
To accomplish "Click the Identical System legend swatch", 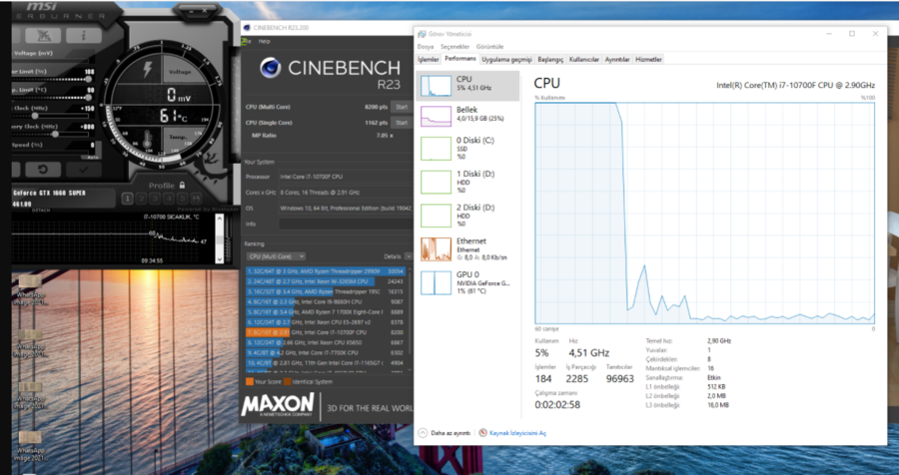I will pos(288,381).
